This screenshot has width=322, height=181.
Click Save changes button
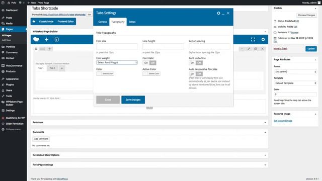pos(133,100)
